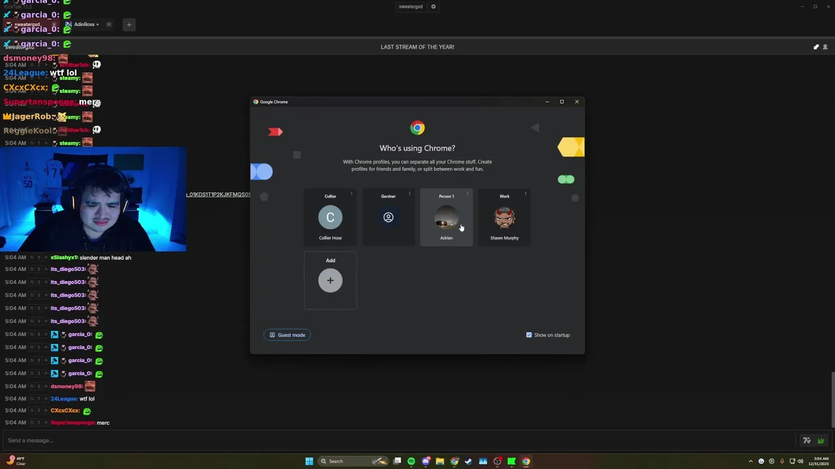
Task: Open KickTalk settings gear icon
Action: pyautogui.click(x=433, y=7)
